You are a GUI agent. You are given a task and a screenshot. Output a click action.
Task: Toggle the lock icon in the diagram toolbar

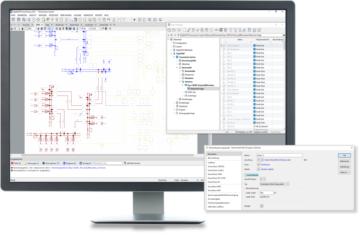[12, 28]
